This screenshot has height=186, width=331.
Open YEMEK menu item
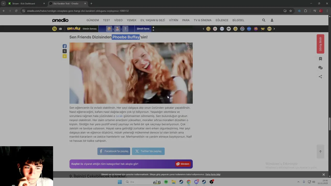pos(132,20)
